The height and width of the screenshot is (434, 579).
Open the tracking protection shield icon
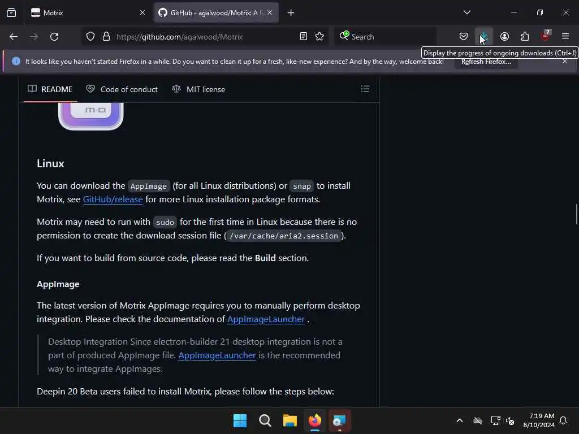pos(90,37)
